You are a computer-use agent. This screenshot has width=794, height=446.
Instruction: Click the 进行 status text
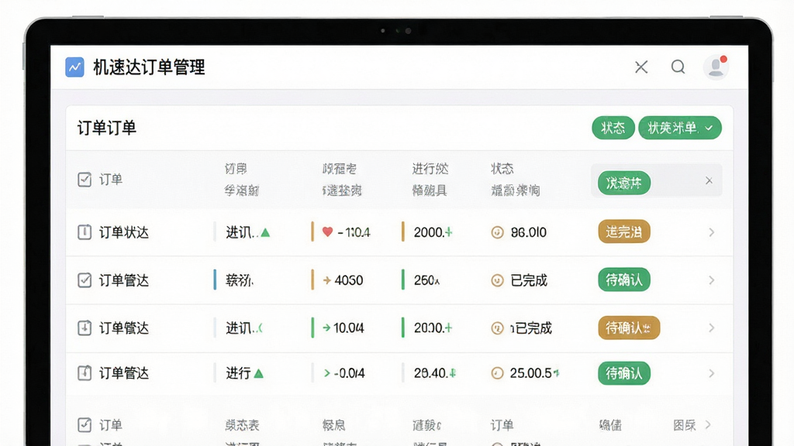pyautogui.click(x=239, y=373)
